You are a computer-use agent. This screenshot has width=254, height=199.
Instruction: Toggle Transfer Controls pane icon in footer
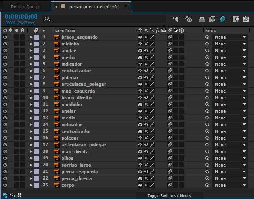click(13, 195)
